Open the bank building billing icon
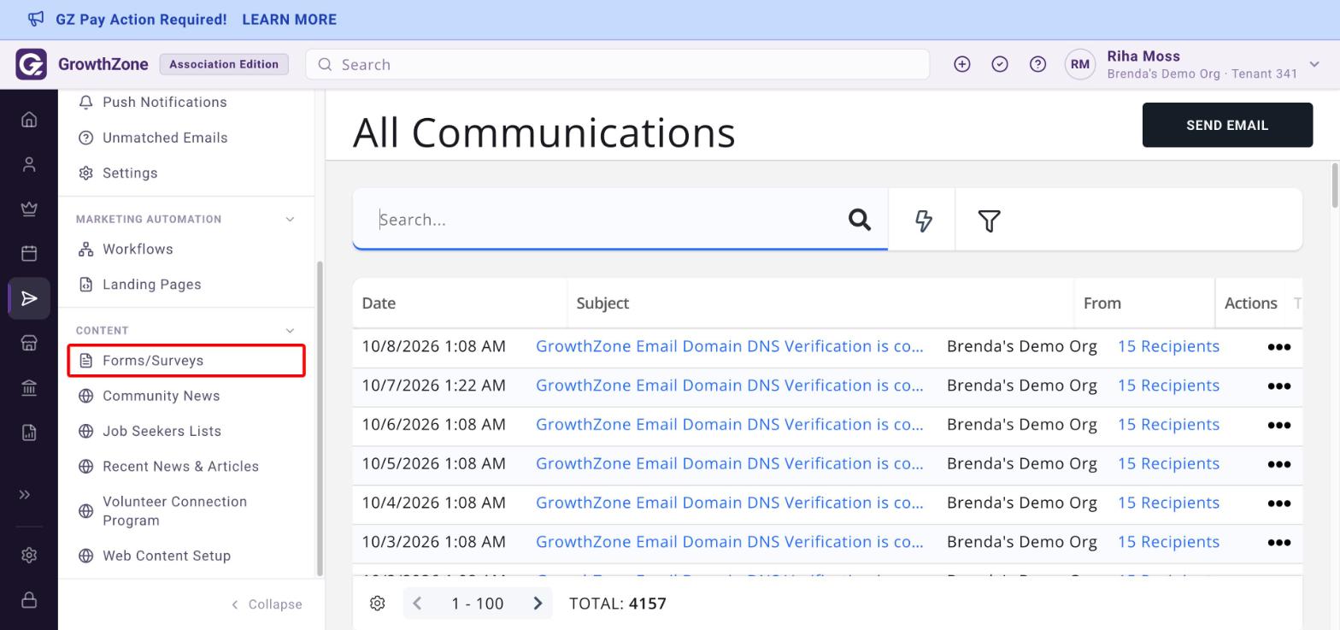The height and width of the screenshot is (630, 1340). [29, 387]
